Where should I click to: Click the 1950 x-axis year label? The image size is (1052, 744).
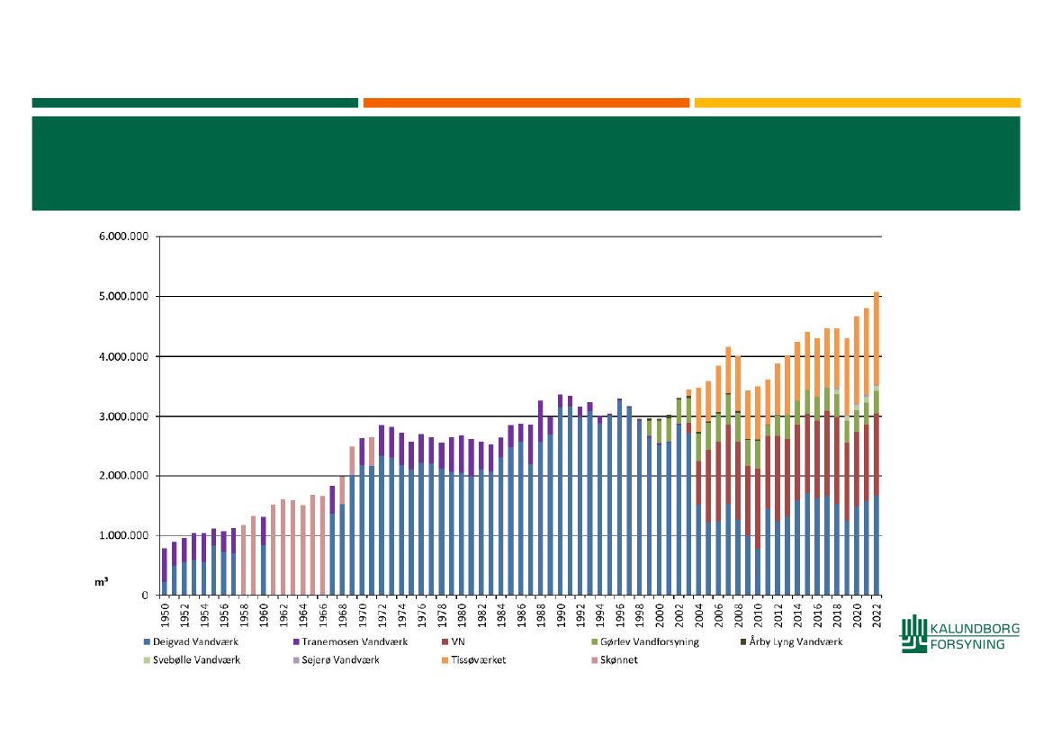coord(165,615)
